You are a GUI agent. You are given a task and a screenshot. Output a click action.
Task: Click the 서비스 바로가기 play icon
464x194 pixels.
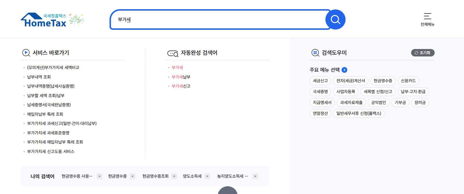(x=26, y=53)
